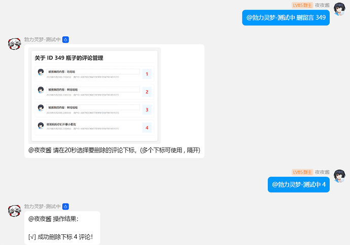
Task: Click LV85 群主 badge above the '4' reply
Action: 302,172
